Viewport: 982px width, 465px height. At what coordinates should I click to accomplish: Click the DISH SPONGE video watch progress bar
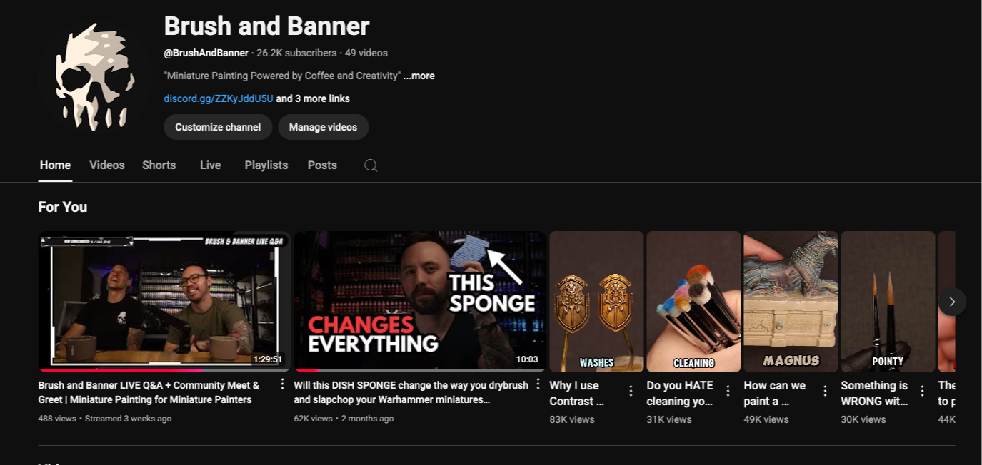(x=420, y=370)
